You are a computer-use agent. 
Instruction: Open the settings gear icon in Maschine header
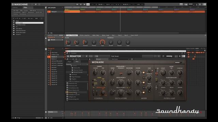[x=200, y=4]
